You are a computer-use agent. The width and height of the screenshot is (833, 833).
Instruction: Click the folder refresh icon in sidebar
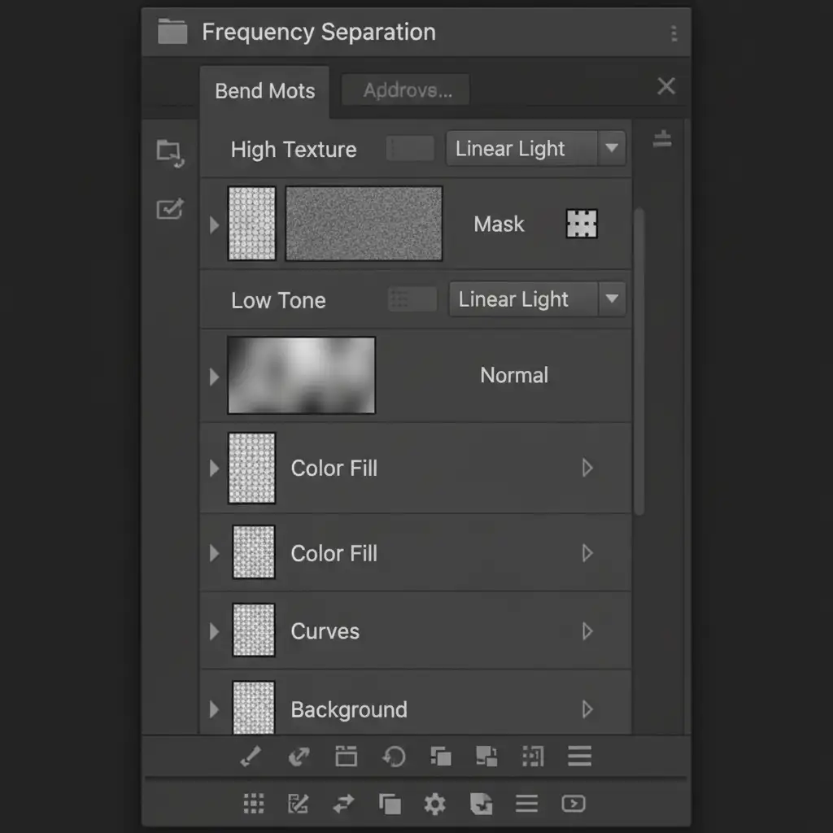(x=169, y=152)
